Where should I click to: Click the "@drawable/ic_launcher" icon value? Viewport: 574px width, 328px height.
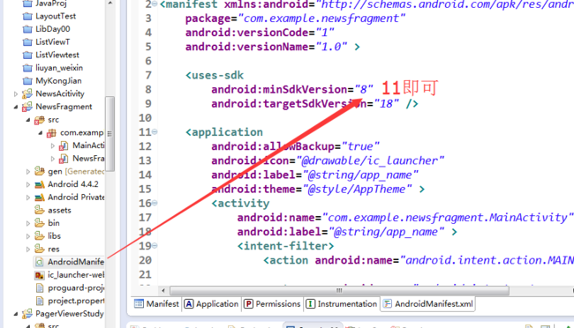[370, 160]
